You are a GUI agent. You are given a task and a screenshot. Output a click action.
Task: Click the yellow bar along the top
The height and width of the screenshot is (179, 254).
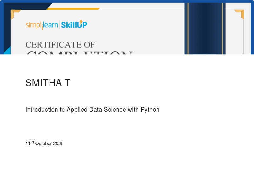[73, 9]
